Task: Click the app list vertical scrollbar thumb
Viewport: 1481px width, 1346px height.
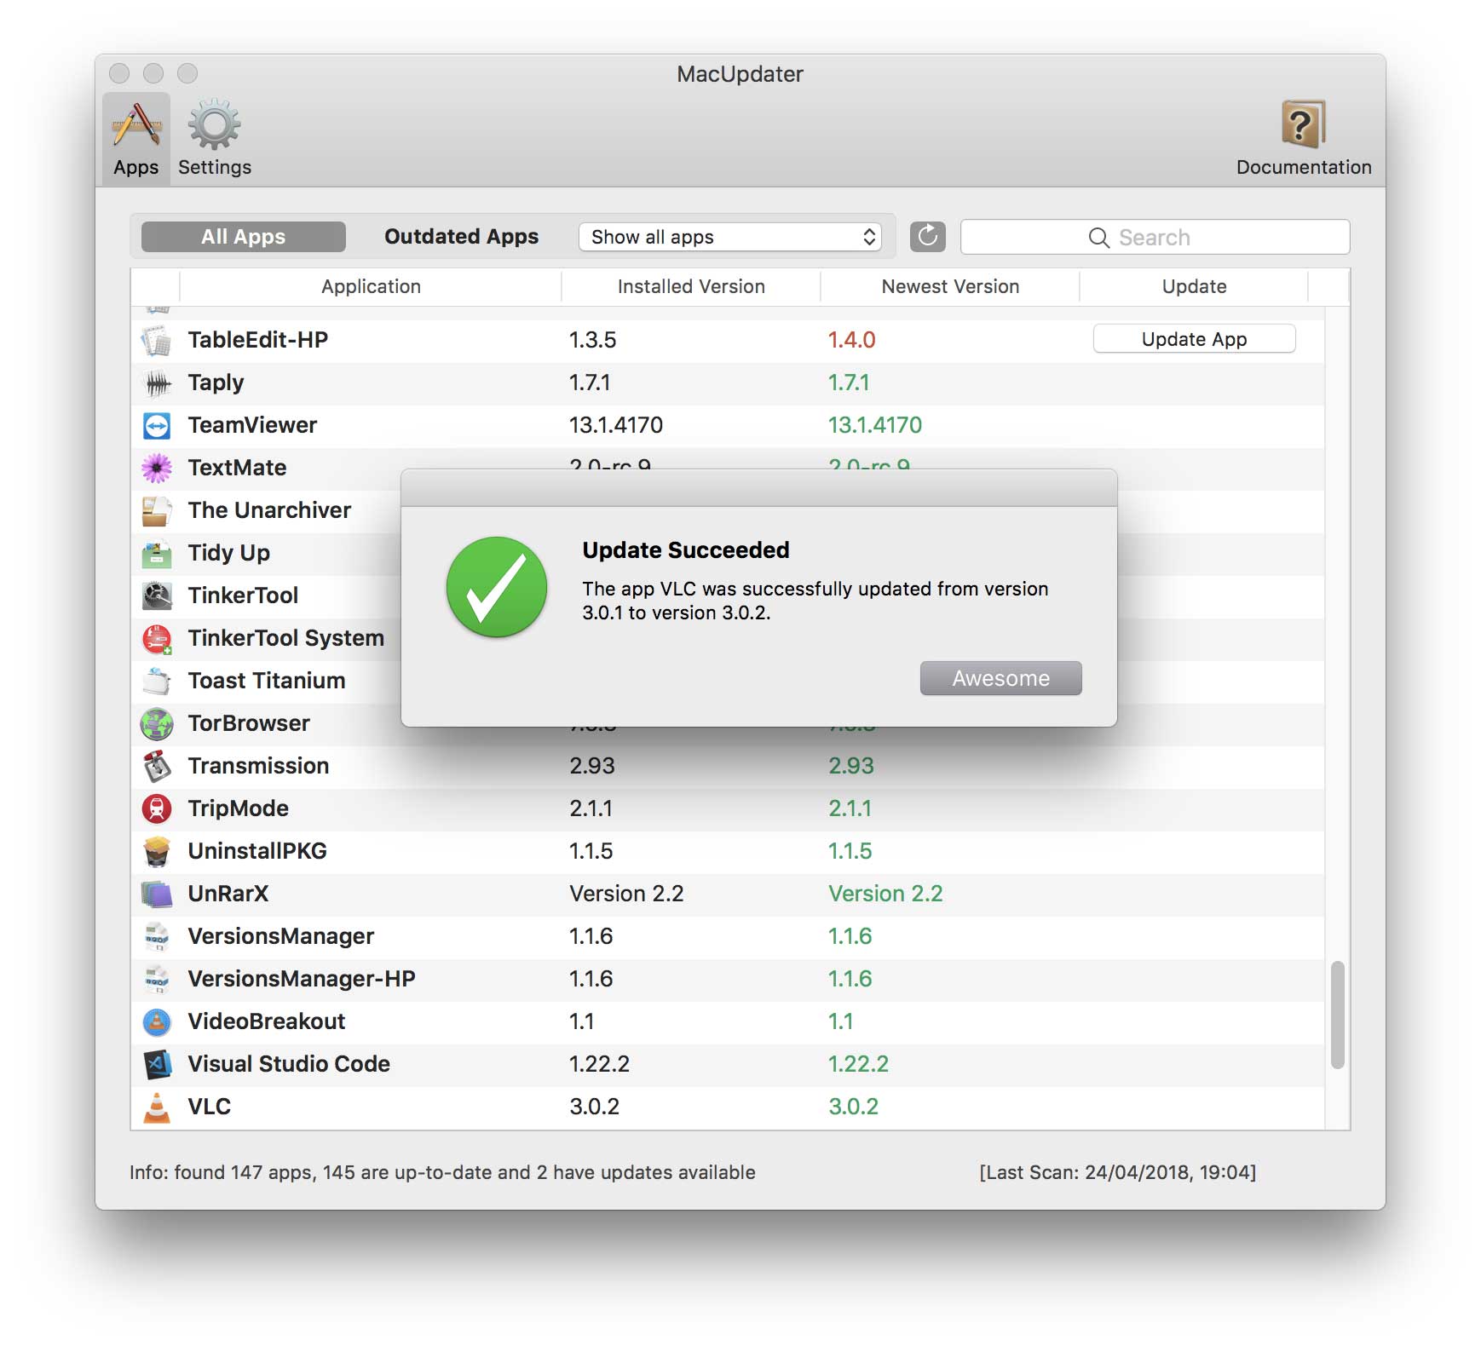Action: (1337, 1015)
